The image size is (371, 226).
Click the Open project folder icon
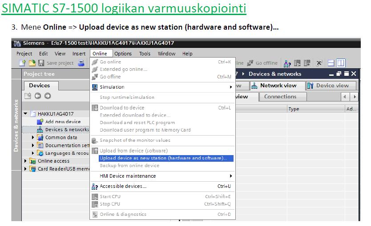32,63
